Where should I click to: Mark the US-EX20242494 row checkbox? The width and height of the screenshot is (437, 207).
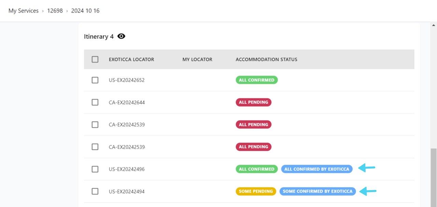point(95,191)
